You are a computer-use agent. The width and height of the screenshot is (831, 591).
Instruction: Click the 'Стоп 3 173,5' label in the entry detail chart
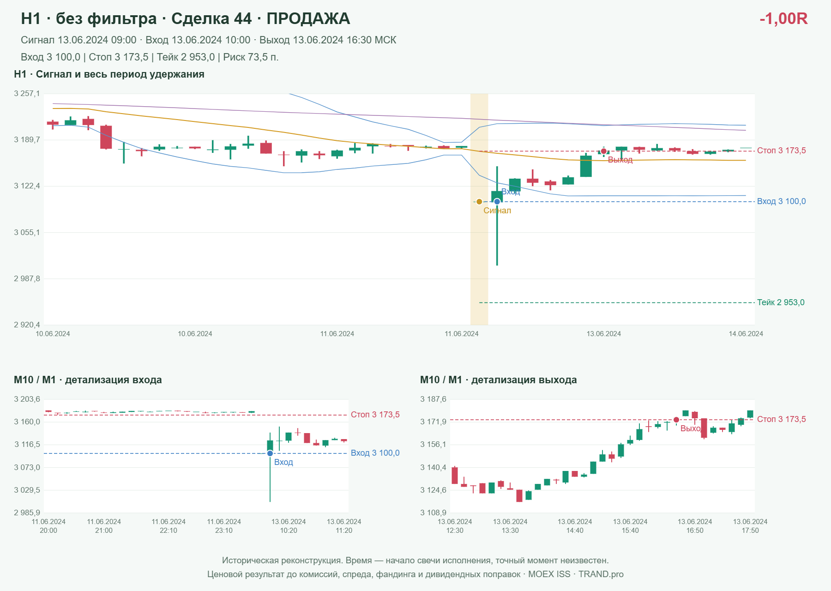coord(375,415)
